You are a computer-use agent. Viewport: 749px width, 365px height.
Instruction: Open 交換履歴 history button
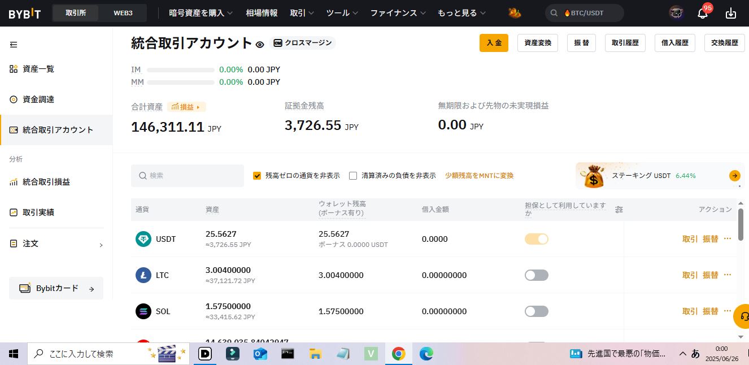(x=725, y=43)
